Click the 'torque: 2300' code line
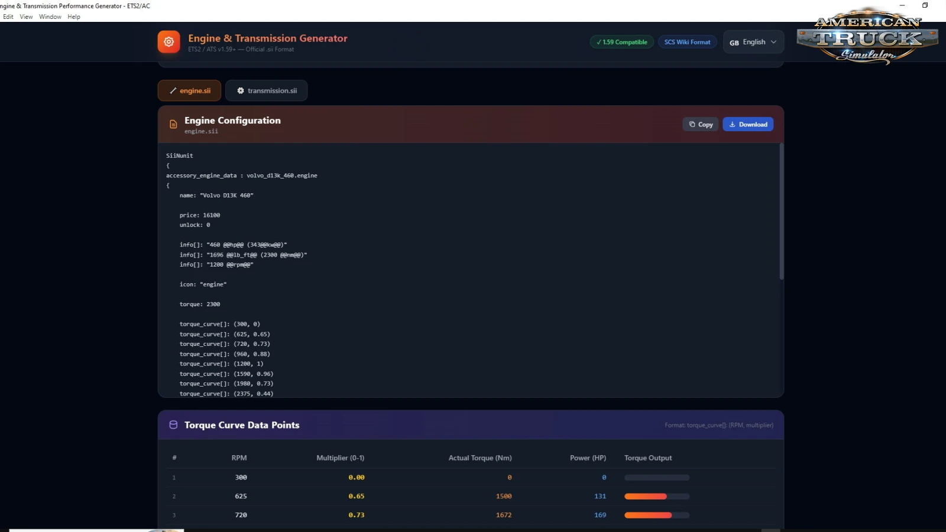 tap(200, 304)
